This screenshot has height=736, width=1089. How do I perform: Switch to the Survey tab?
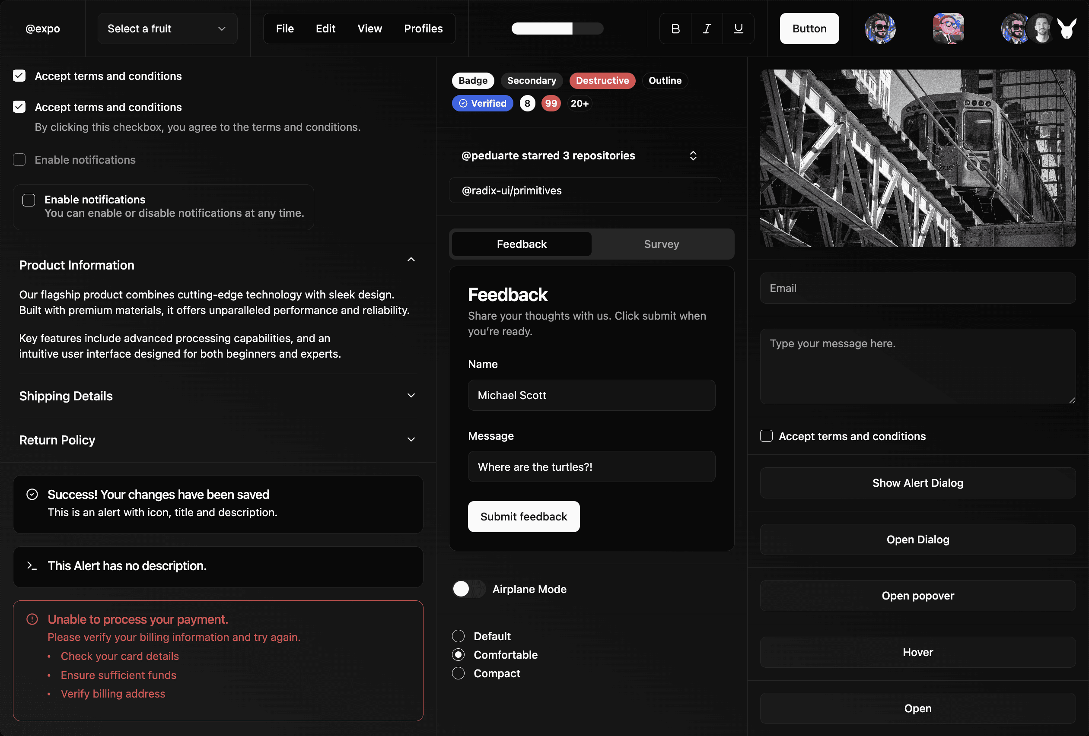(661, 244)
